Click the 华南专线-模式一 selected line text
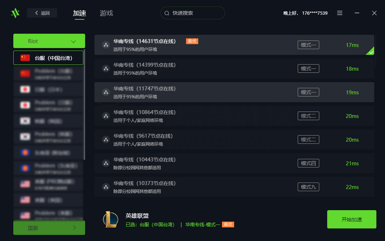Viewport: 385px width, 241px height. click(203, 225)
